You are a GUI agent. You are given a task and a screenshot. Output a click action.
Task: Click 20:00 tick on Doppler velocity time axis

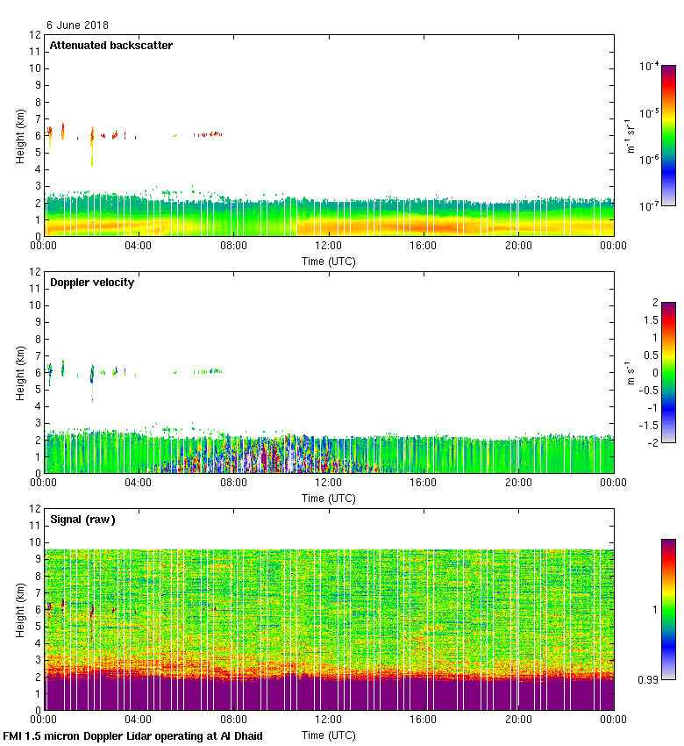pos(518,484)
